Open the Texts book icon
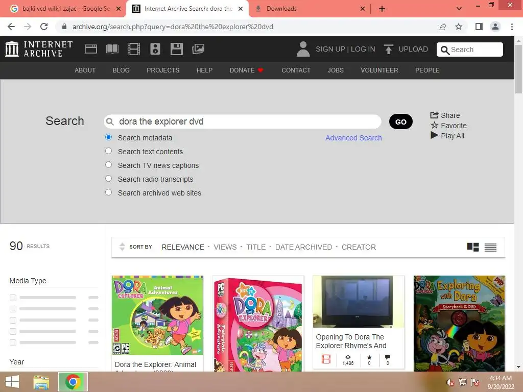 (x=112, y=49)
